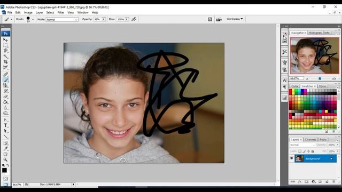Viewport: 342px width, 192px height.
Task: Toggle Quick Mask mode
Action: click(x=5, y=179)
